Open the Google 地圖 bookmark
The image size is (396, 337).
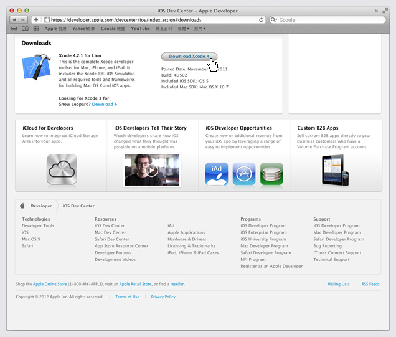(x=113, y=29)
